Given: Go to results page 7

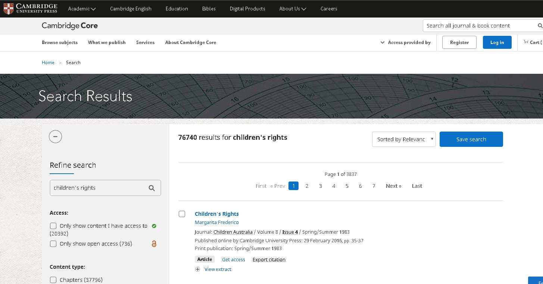Looking at the screenshot, I should [x=374, y=186].
